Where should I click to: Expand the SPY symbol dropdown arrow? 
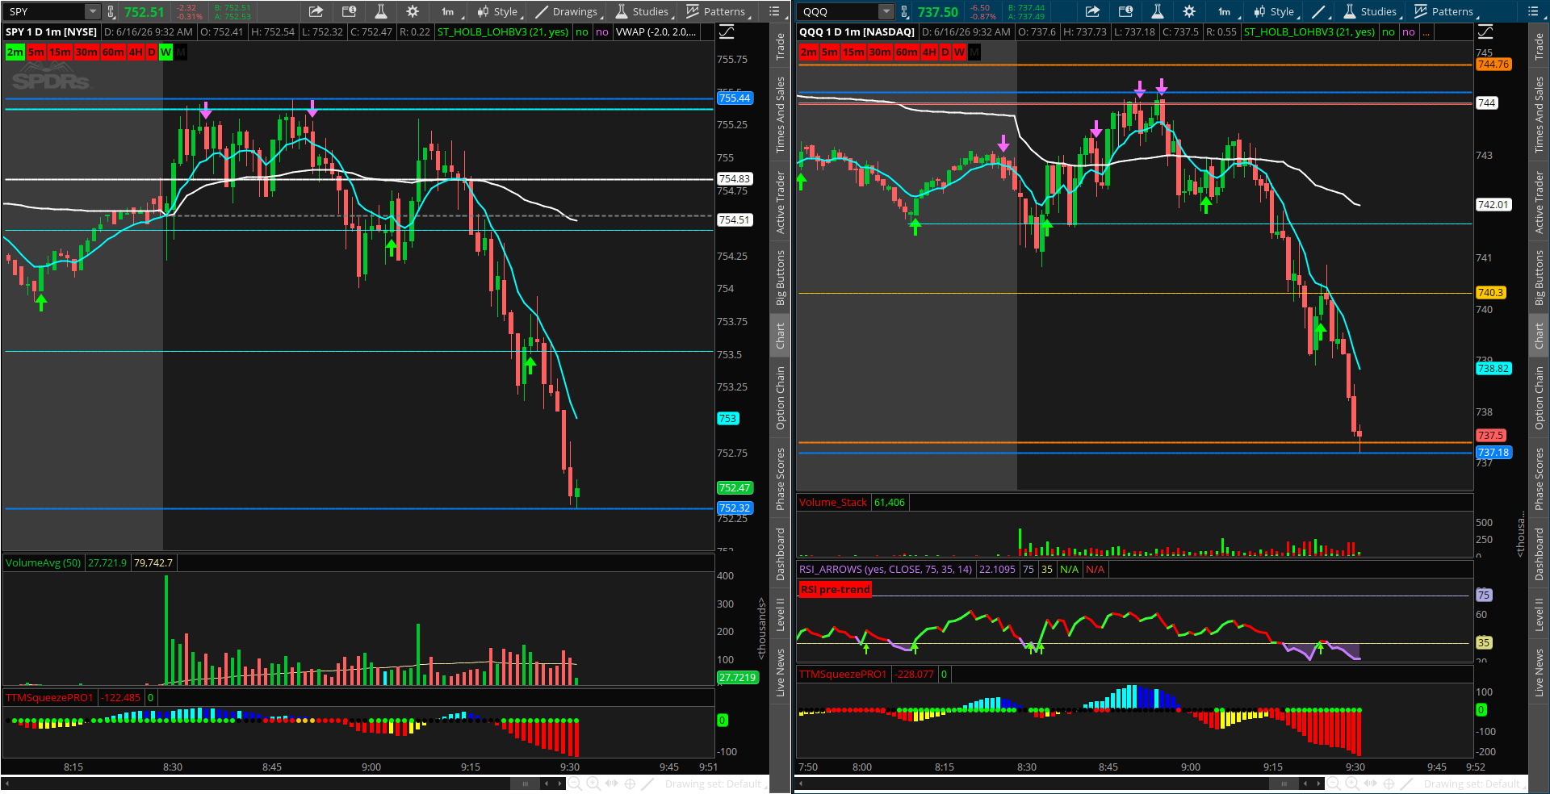pyautogui.click(x=92, y=11)
